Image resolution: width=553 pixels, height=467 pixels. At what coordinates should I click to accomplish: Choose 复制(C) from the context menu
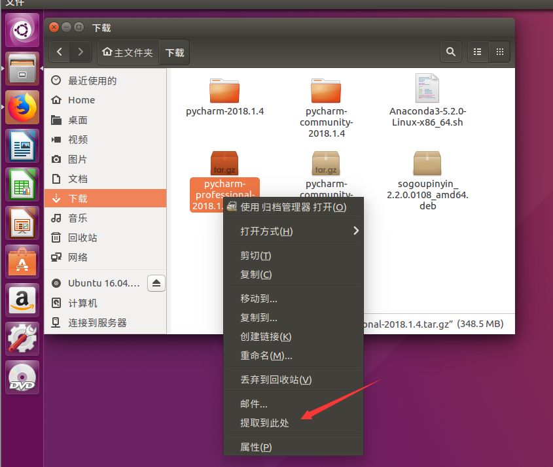[293, 275]
